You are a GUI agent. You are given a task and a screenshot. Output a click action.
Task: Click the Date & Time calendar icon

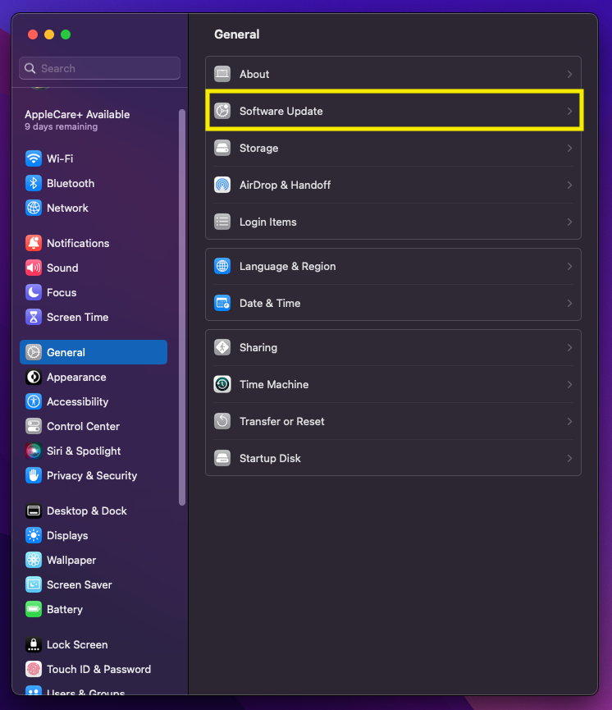[222, 303]
